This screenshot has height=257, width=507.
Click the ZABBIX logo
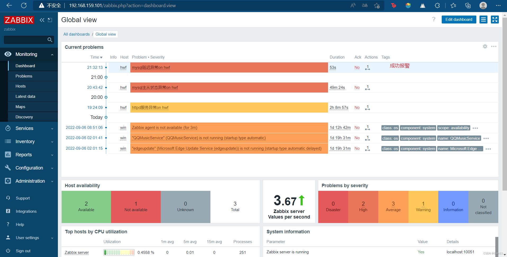[x=19, y=20]
